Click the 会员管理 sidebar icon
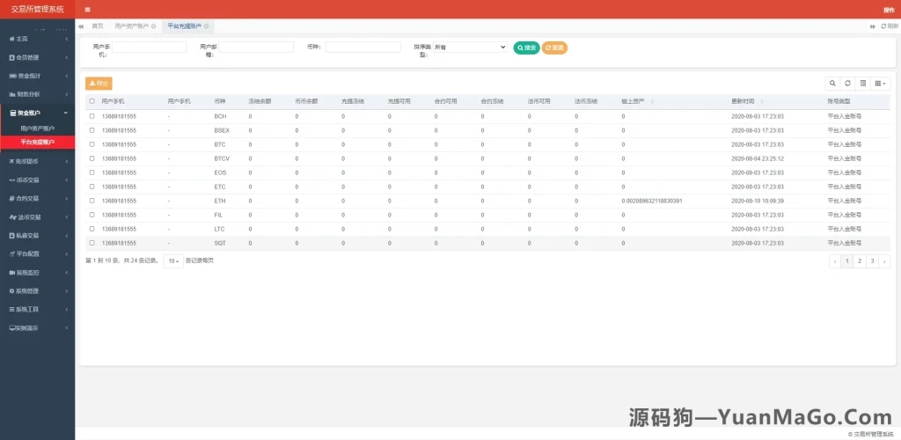901x440 pixels. point(12,57)
